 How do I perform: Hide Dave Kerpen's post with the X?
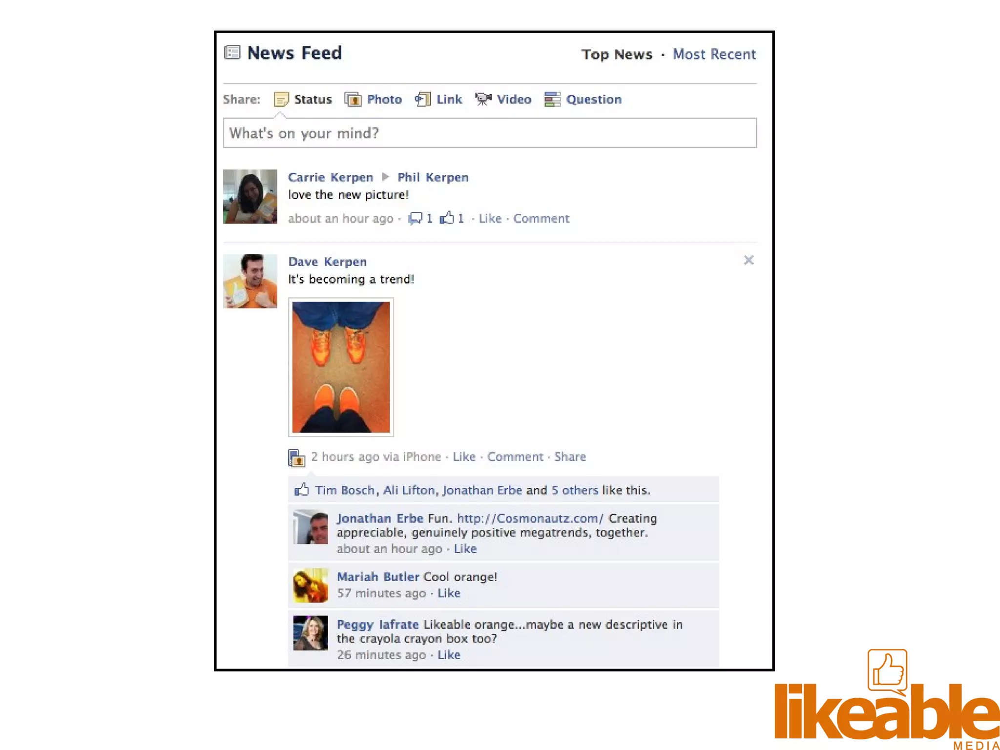click(749, 260)
